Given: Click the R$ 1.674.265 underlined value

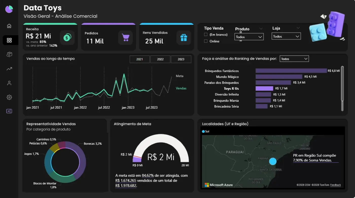Looking at the screenshot, I should click(x=126, y=181).
